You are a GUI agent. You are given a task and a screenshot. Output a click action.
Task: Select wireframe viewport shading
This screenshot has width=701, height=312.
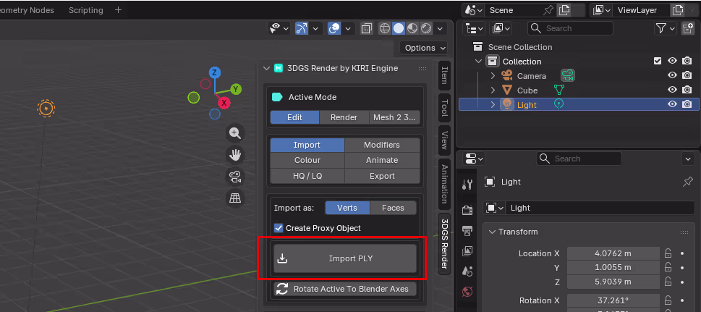point(384,29)
